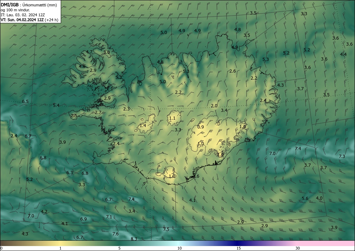Click the 7.1 value in the southwest sea
Screen dimensions: 355x251
point(109,217)
